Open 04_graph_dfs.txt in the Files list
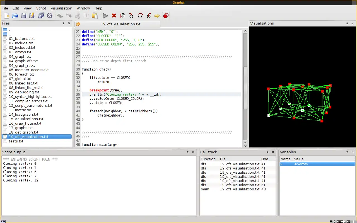357x223 pixels. pos(23,61)
